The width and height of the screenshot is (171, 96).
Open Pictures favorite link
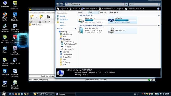coord(63,16)
